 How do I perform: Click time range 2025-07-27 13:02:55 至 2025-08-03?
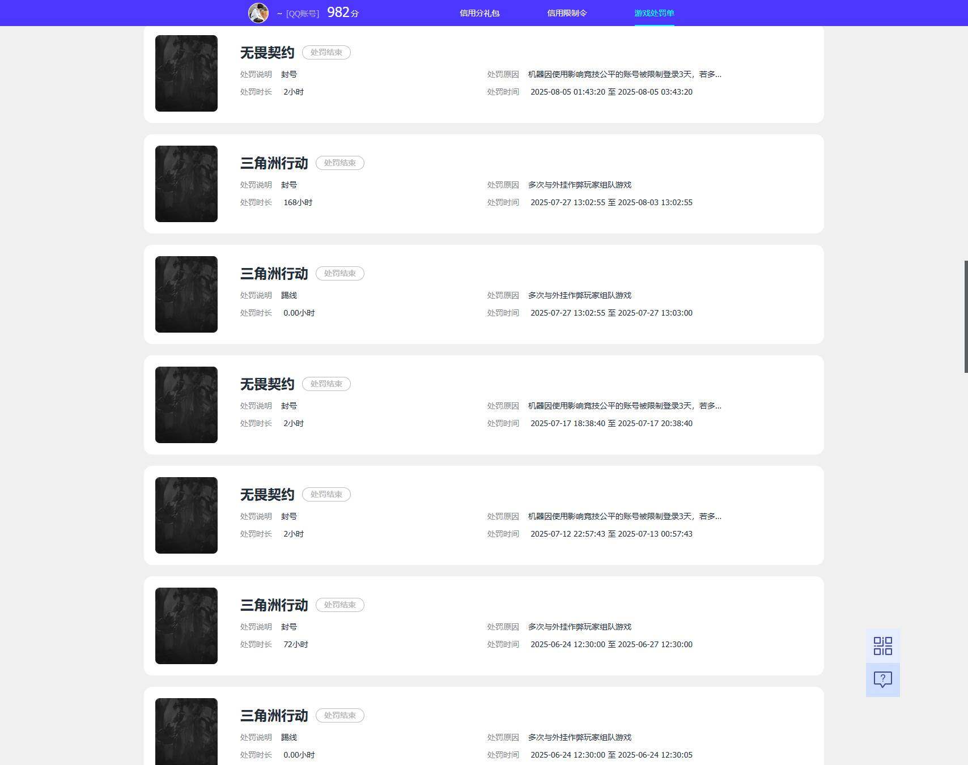click(612, 202)
